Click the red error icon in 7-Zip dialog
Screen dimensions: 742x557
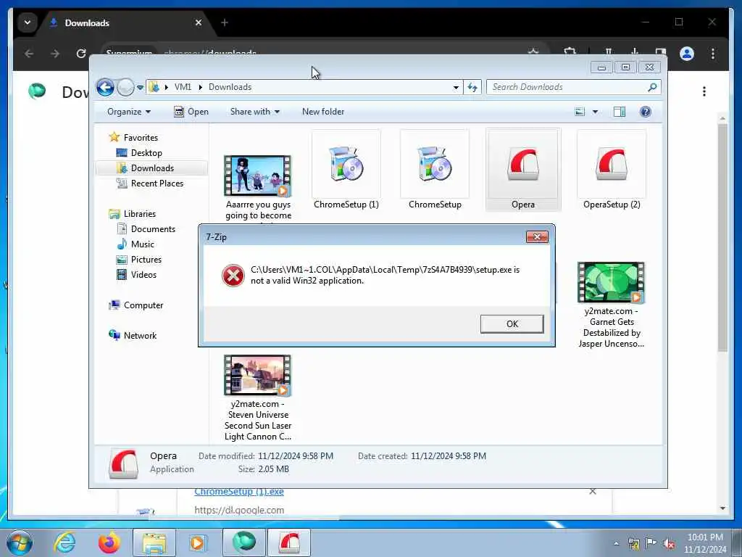click(233, 275)
